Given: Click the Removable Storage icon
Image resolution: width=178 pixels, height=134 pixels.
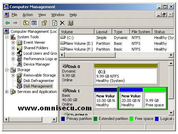Looking at the screenshot, I should coord(19,75).
